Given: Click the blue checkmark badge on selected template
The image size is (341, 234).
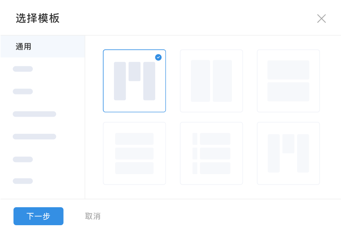Looking at the screenshot, I should tap(158, 57).
